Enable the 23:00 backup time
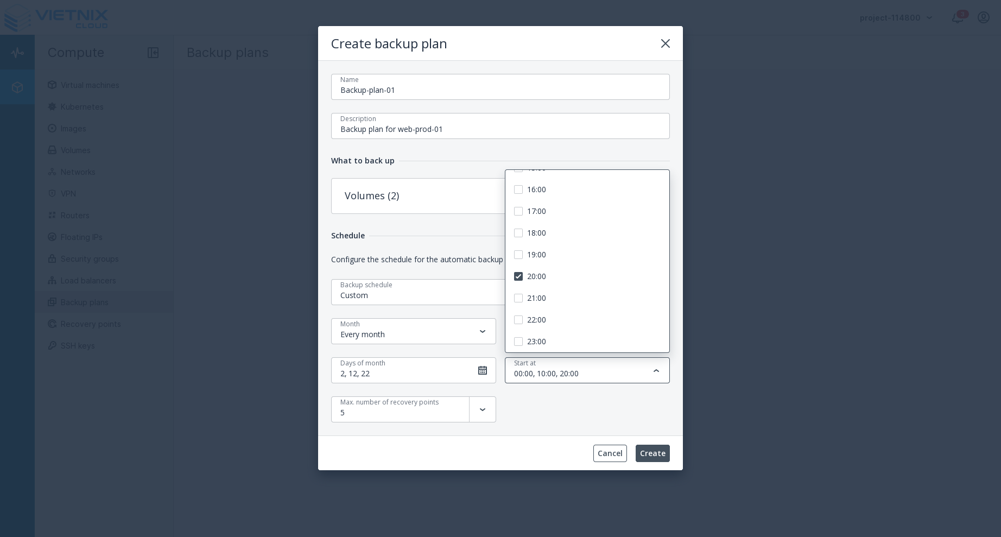This screenshot has width=1001, height=537. click(518, 342)
